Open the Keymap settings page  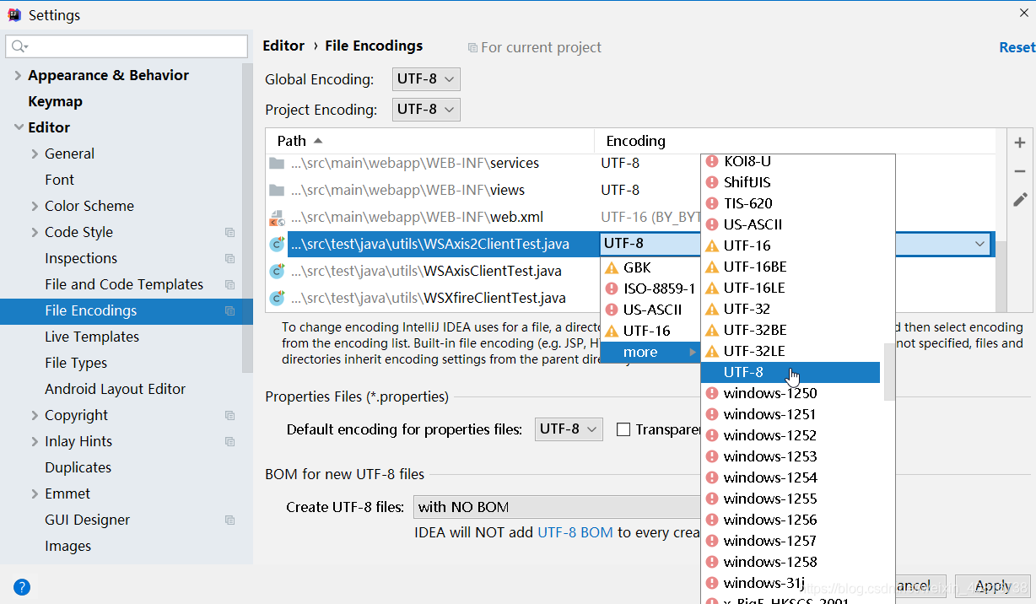[55, 101]
